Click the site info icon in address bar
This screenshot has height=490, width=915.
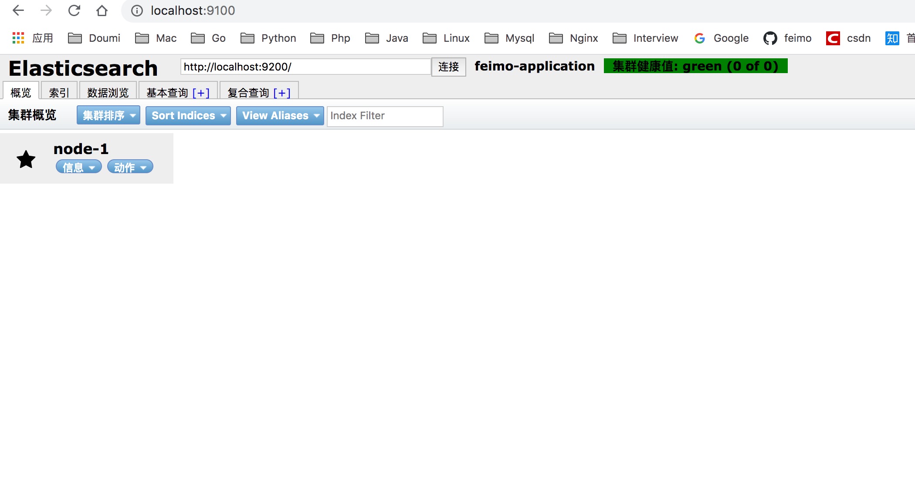tap(137, 10)
